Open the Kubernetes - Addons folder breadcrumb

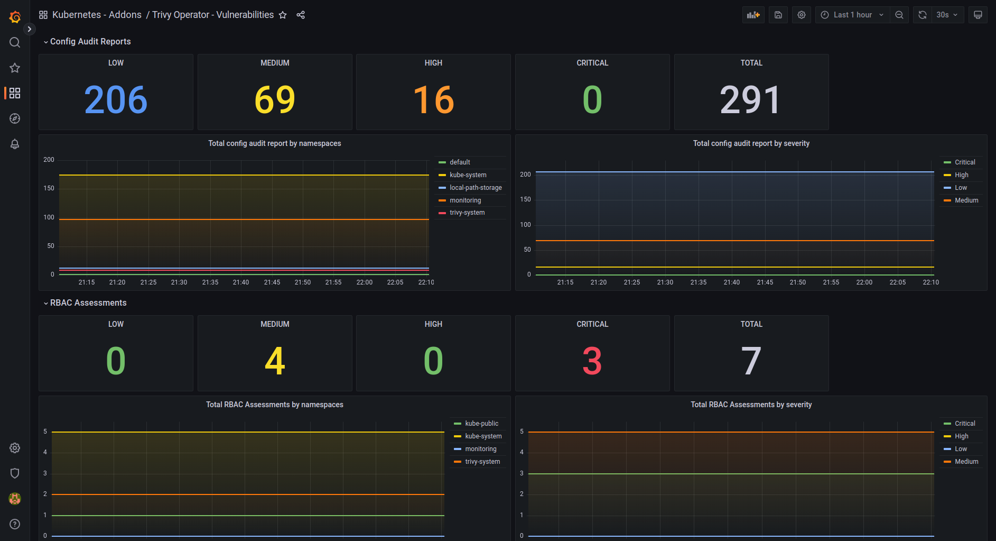pos(97,15)
